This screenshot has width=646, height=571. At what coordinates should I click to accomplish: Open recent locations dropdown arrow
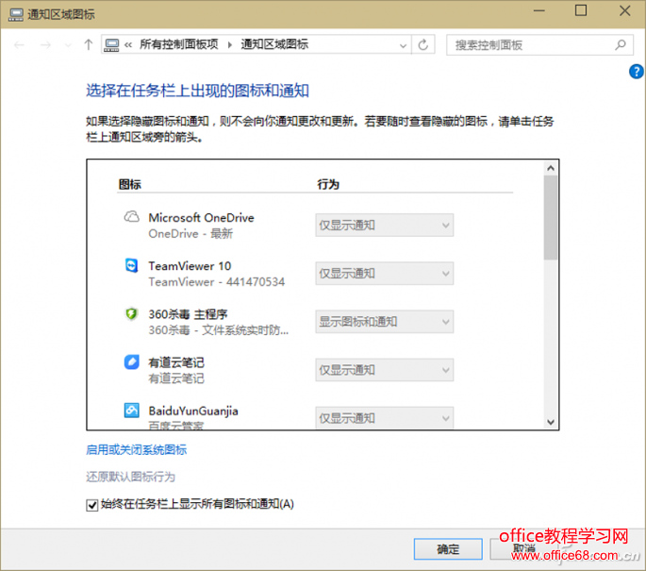[x=68, y=45]
